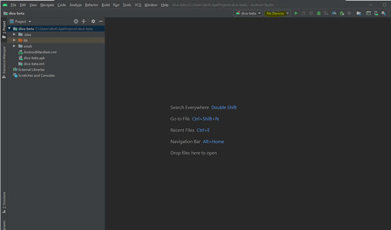Open the Run menu

click(x=116, y=5)
